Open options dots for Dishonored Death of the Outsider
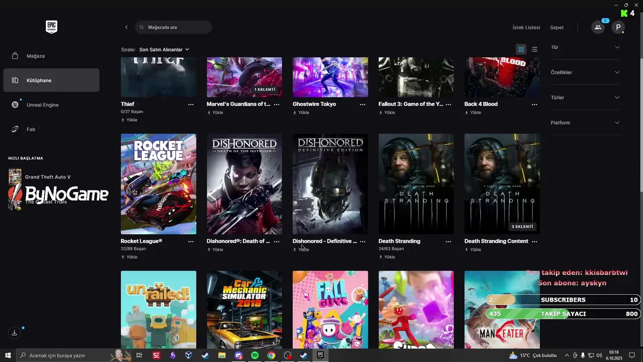 click(277, 241)
